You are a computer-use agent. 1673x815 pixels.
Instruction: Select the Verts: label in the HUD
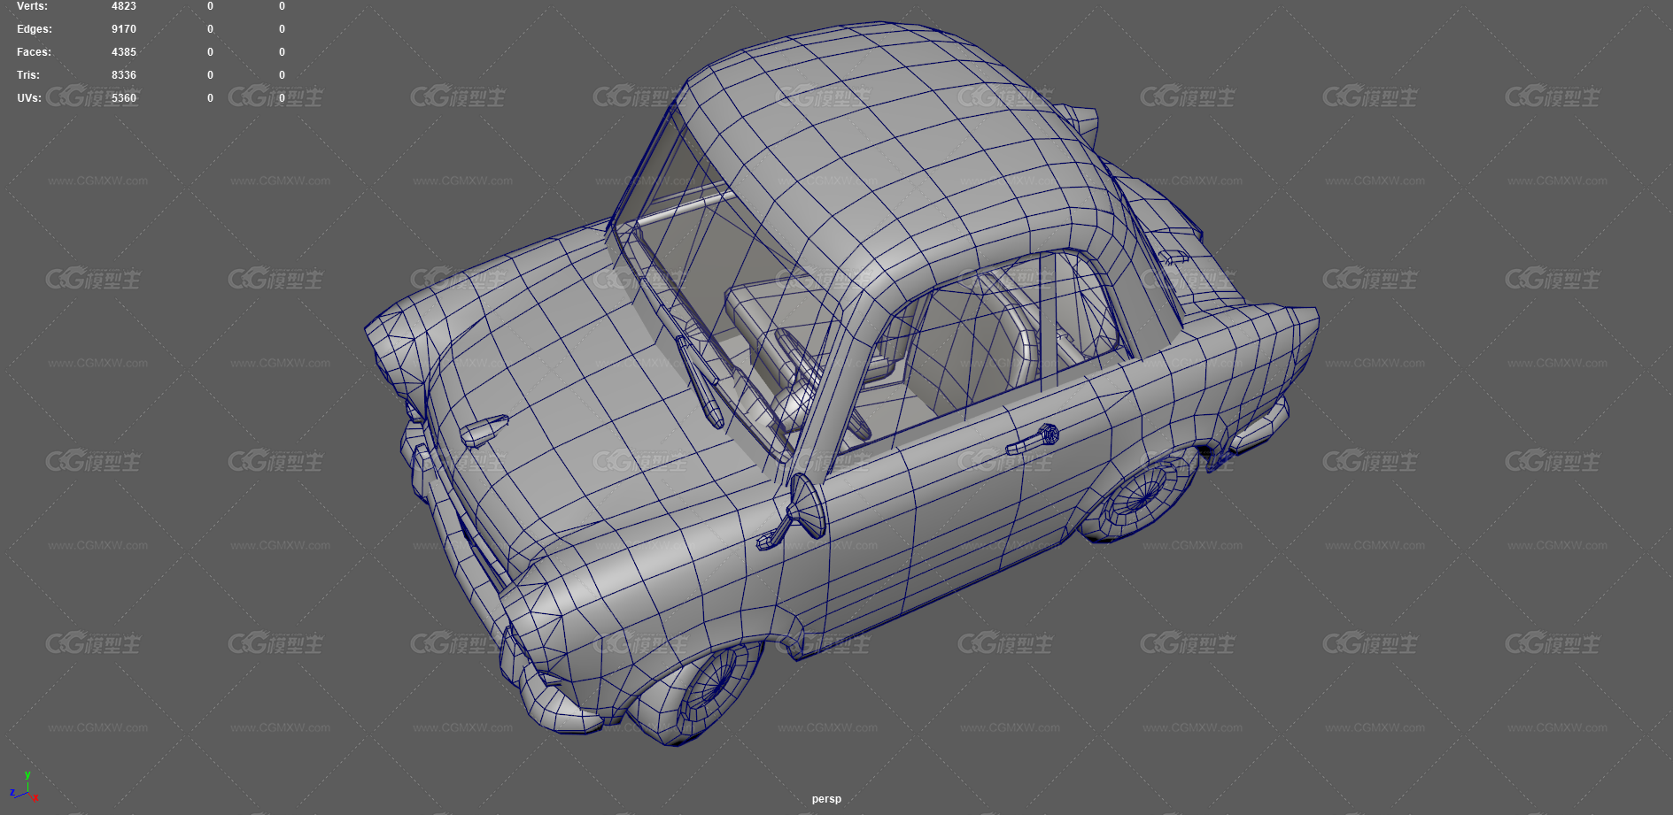[x=32, y=6]
